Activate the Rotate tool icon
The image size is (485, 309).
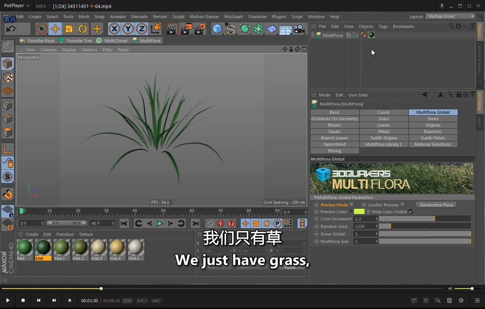pos(83,29)
